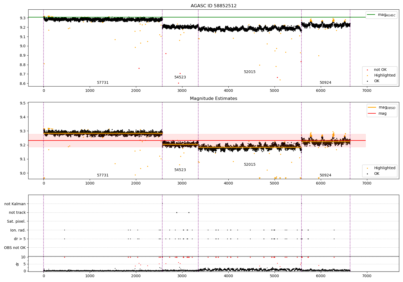Click y-axis tick 8.8 on top plot
Image resolution: width=403 pixels, height=282 pixels.
point(23,65)
